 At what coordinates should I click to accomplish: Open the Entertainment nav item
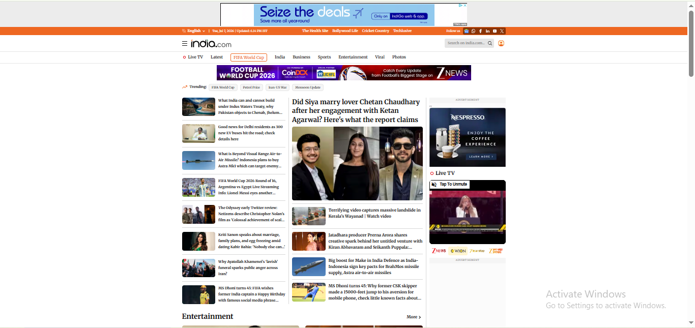pyautogui.click(x=353, y=57)
